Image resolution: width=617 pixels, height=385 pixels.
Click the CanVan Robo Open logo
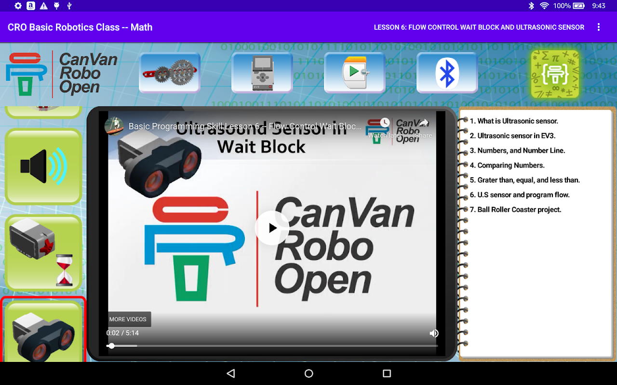(62, 74)
